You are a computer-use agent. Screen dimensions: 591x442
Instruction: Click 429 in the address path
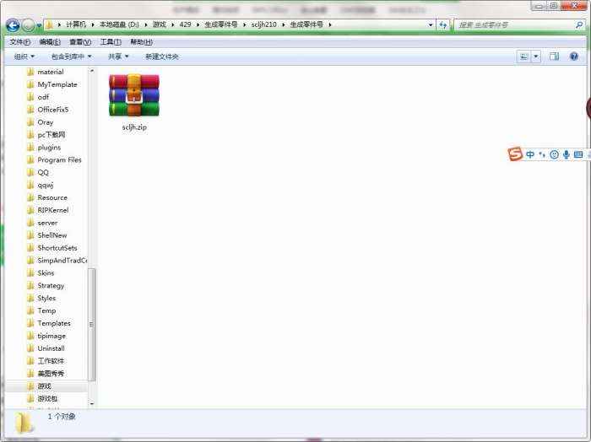[185, 24]
